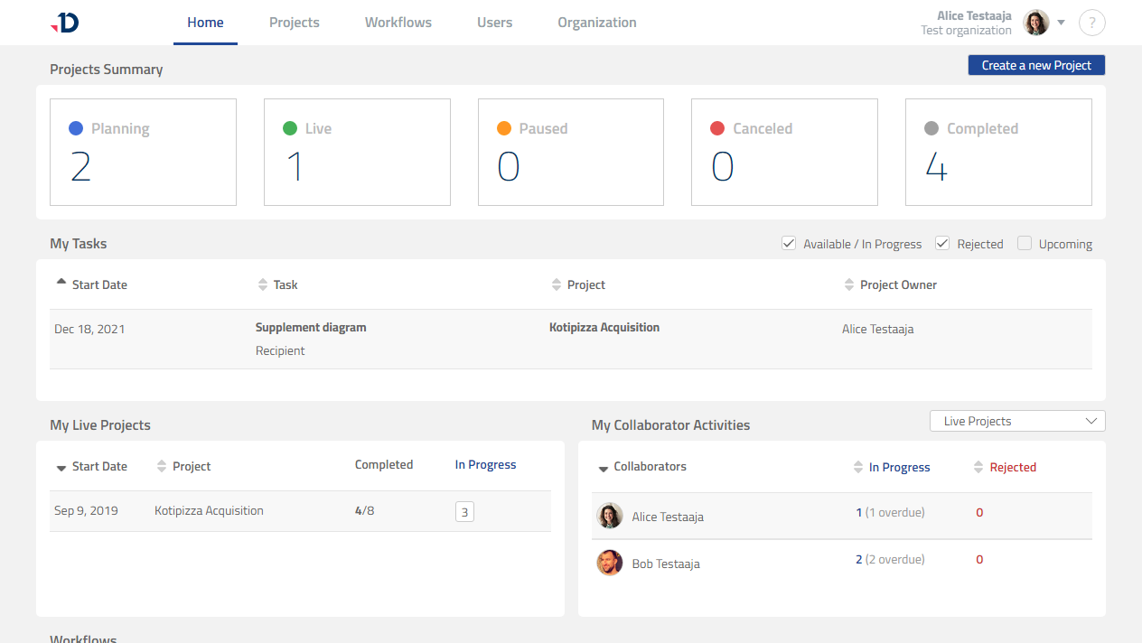1142x643 pixels.
Task: Open the Workflows section
Action: (398, 23)
